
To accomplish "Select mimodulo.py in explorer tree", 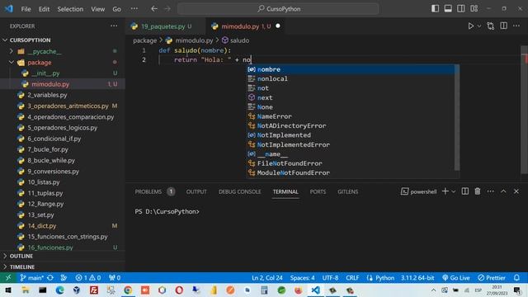I will [63, 84].
